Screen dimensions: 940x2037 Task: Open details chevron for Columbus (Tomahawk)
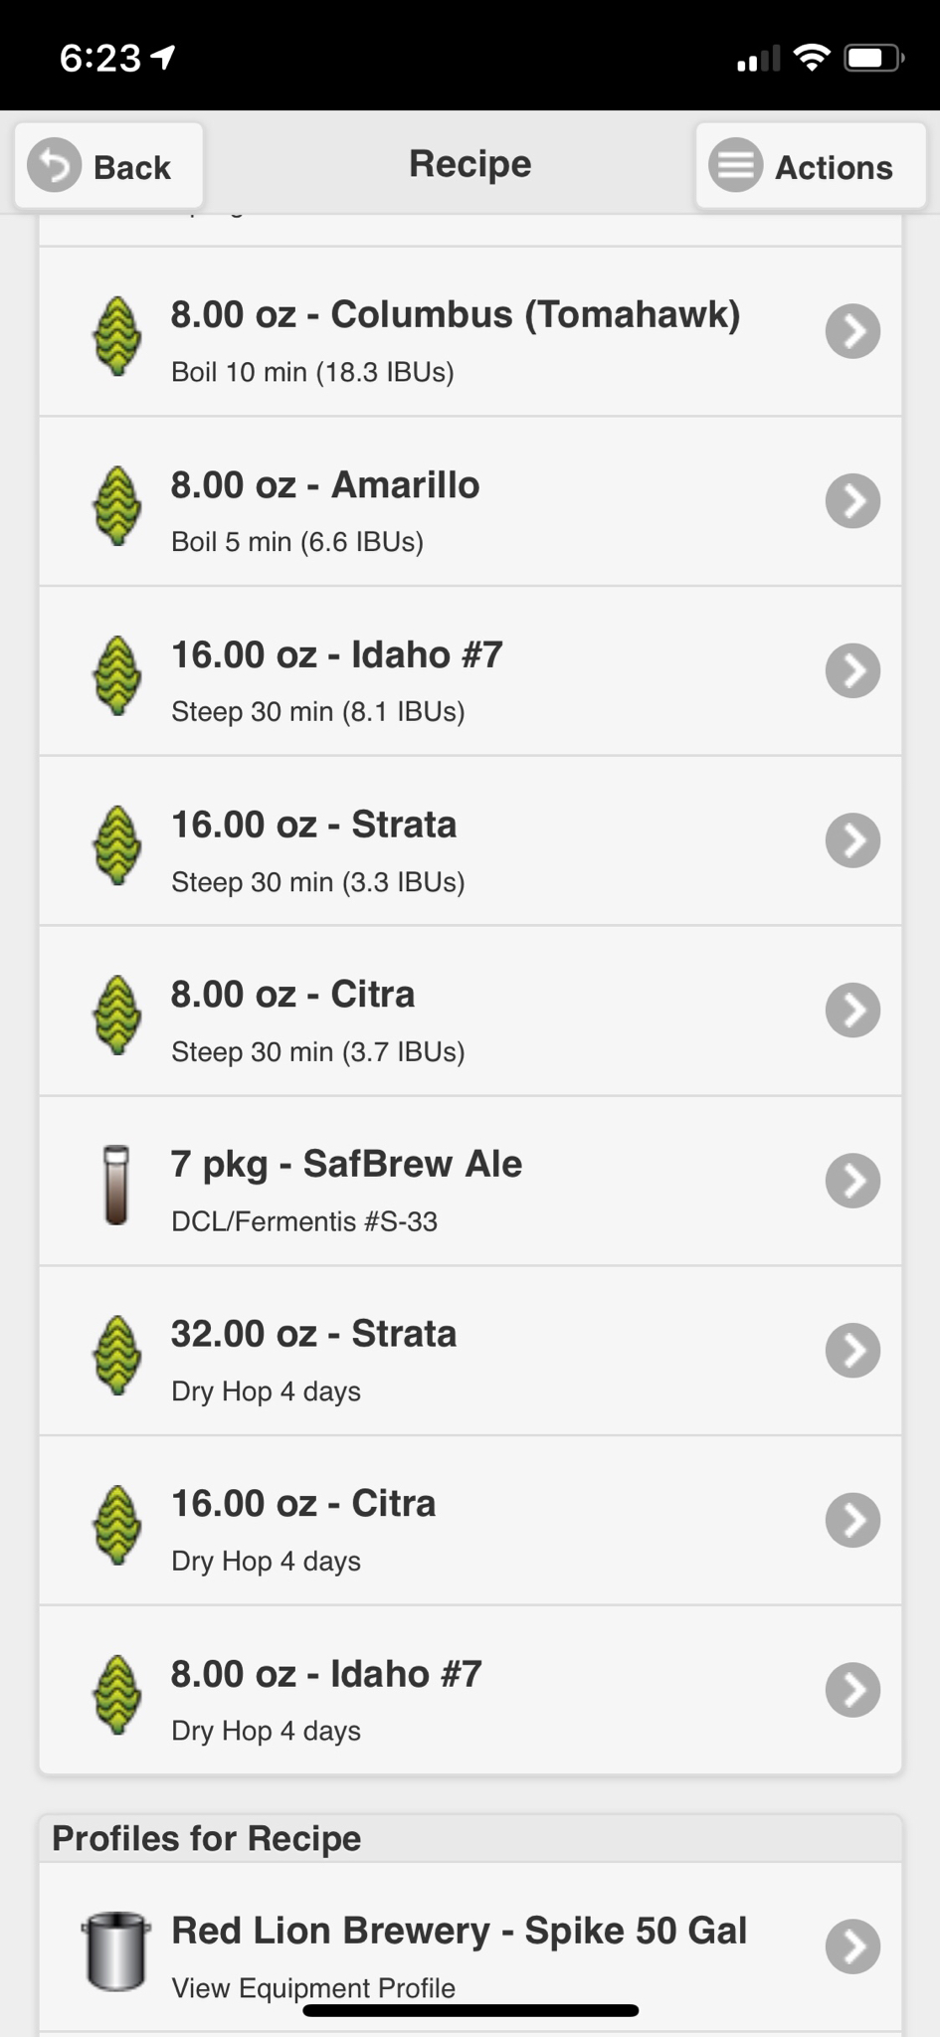(852, 331)
